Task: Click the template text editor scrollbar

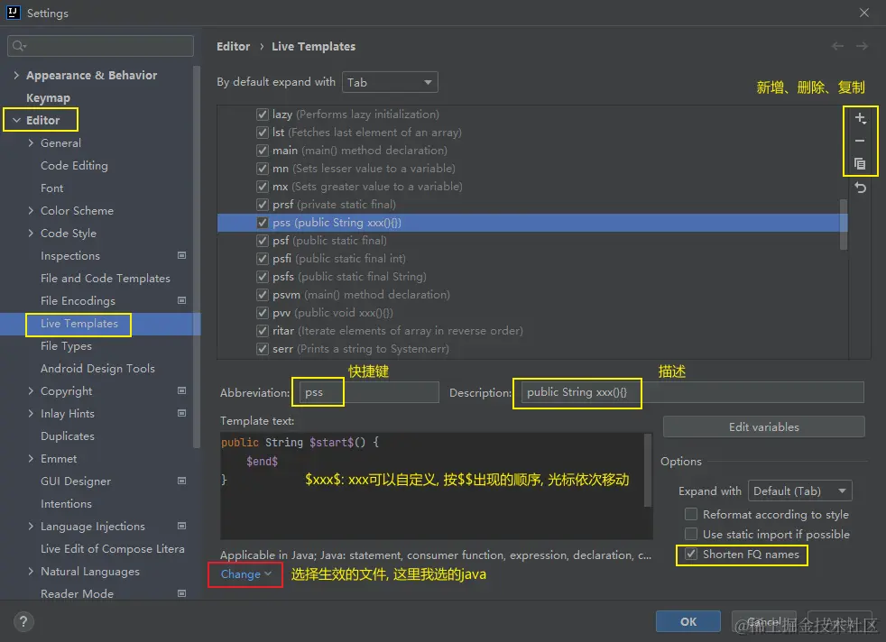Action: [x=648, y=471]
